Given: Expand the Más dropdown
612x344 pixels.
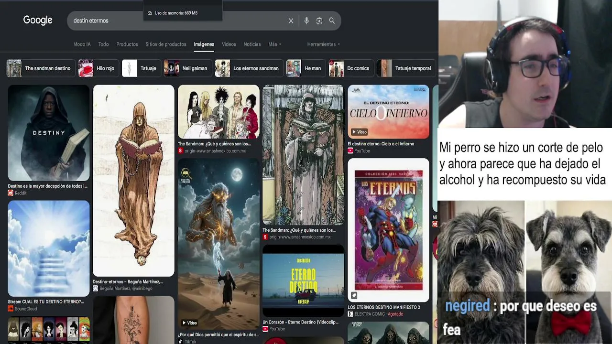Looking at the screenshot, I should pyautogui.click(x=275, y=44).
